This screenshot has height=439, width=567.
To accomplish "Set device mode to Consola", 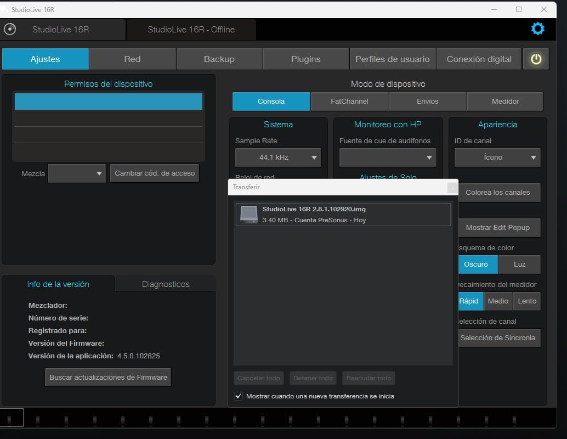I will (x=271, y=102).
